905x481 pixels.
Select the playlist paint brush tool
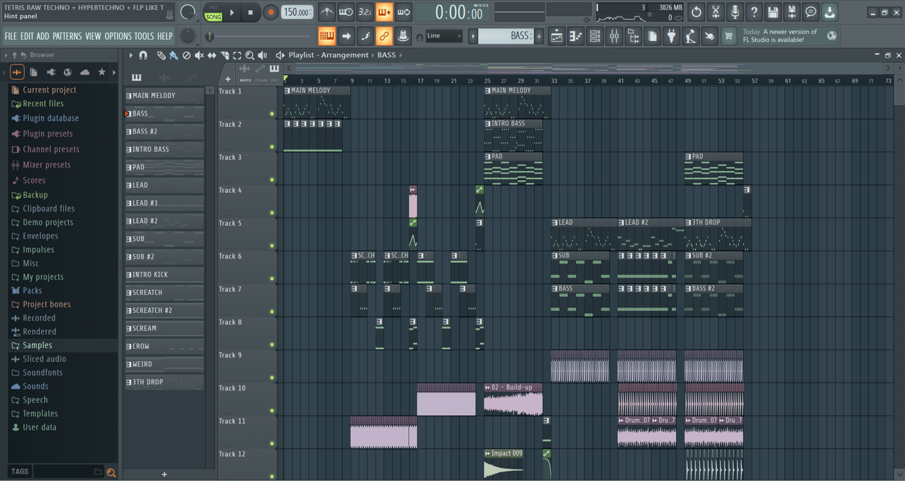[174, 55]
